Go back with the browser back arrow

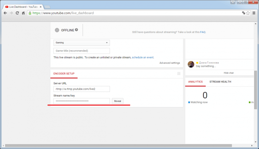(5, 13)
